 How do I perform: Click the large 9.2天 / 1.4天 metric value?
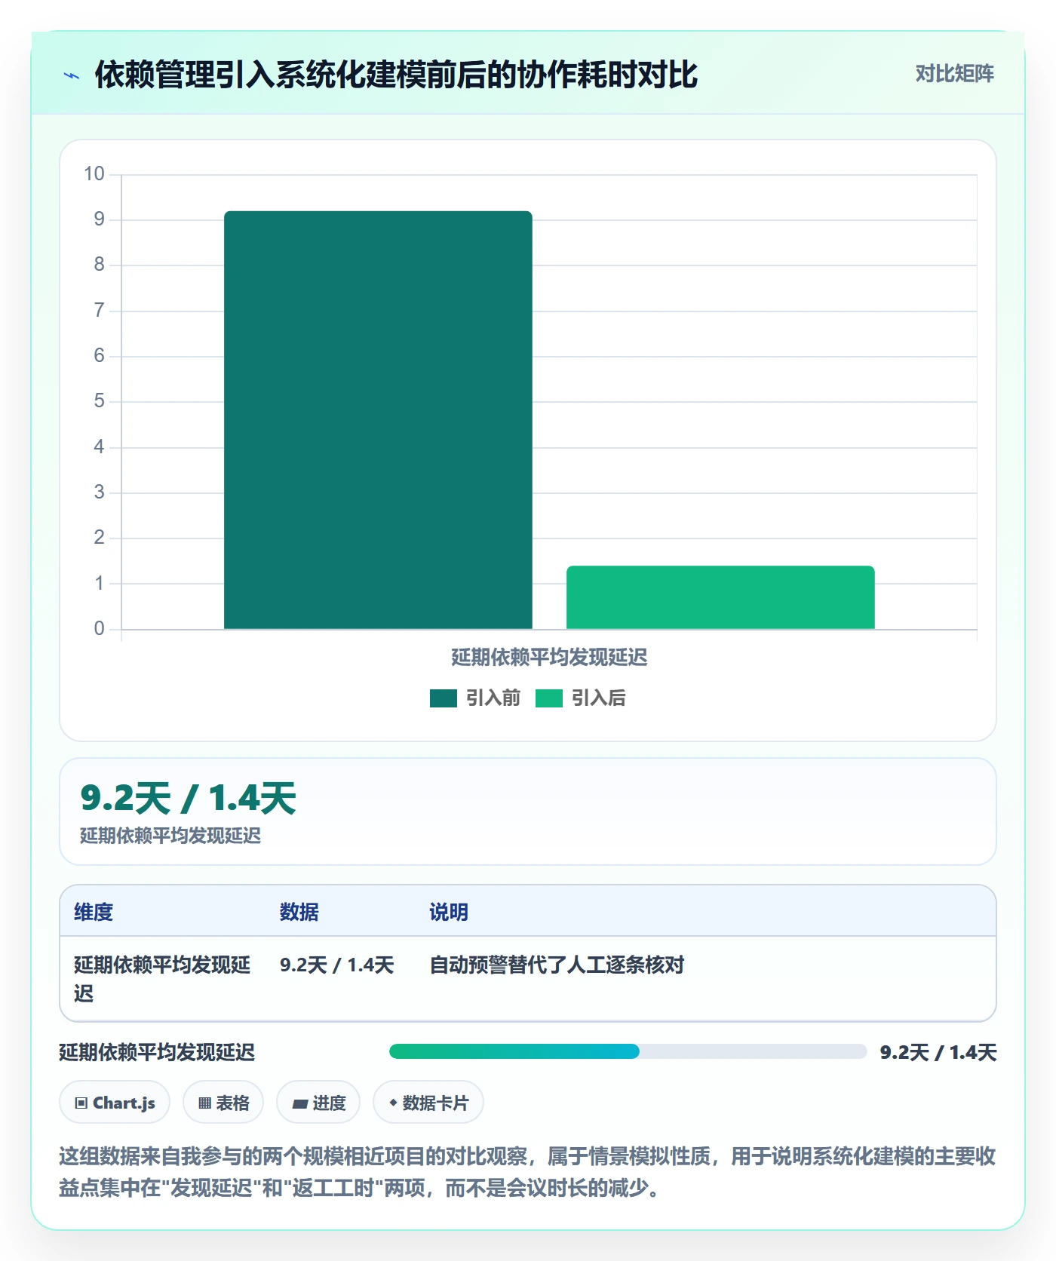189,798
